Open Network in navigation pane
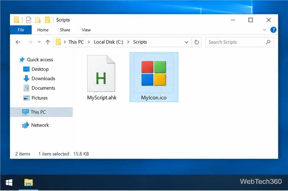The width and height of the screenshot is (288, 191). [x=36, y=125]
